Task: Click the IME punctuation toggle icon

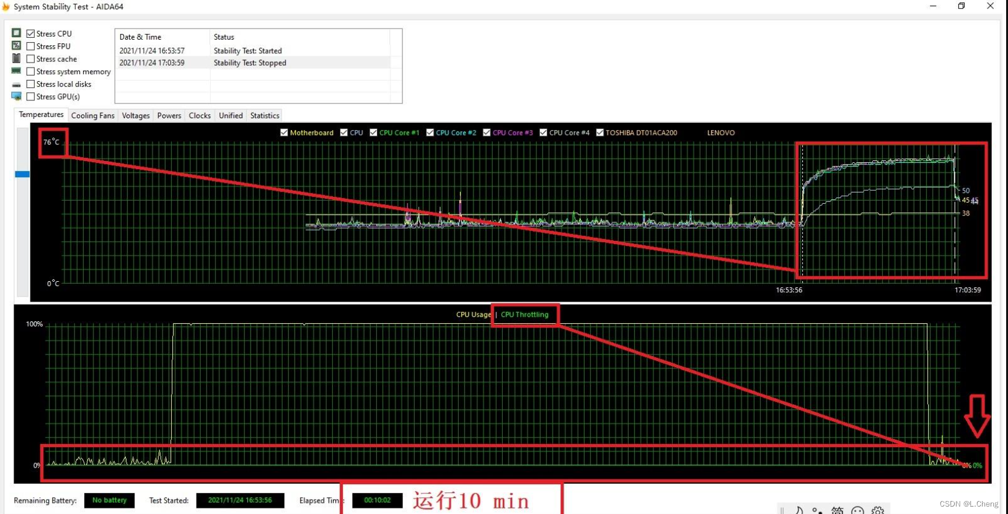Action: (817, 510)
